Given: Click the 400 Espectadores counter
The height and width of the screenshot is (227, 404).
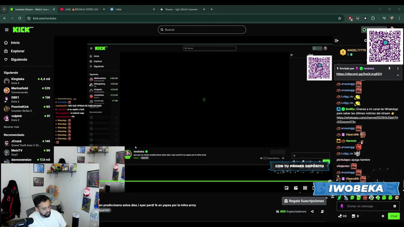Looking at the screenshot, I should 291,212.
